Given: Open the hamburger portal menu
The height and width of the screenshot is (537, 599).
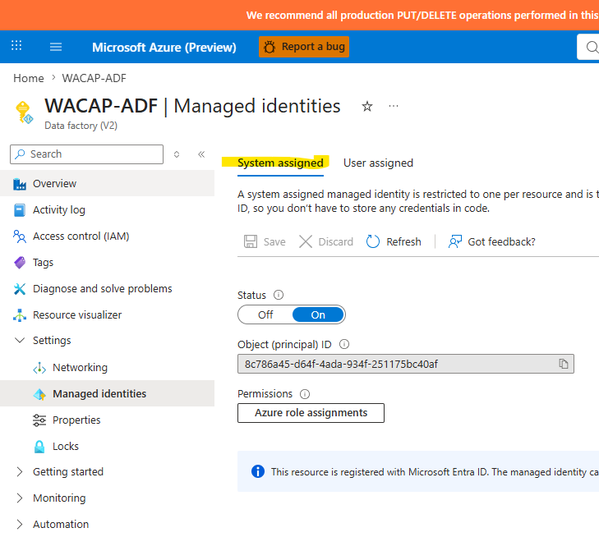Looking at the screenshot, I should point(56,47).
